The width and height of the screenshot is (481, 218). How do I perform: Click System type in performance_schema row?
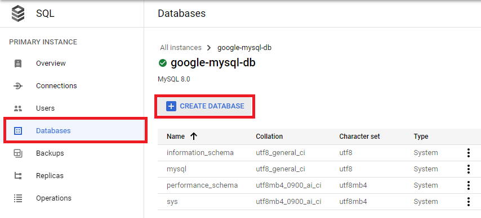426,185
